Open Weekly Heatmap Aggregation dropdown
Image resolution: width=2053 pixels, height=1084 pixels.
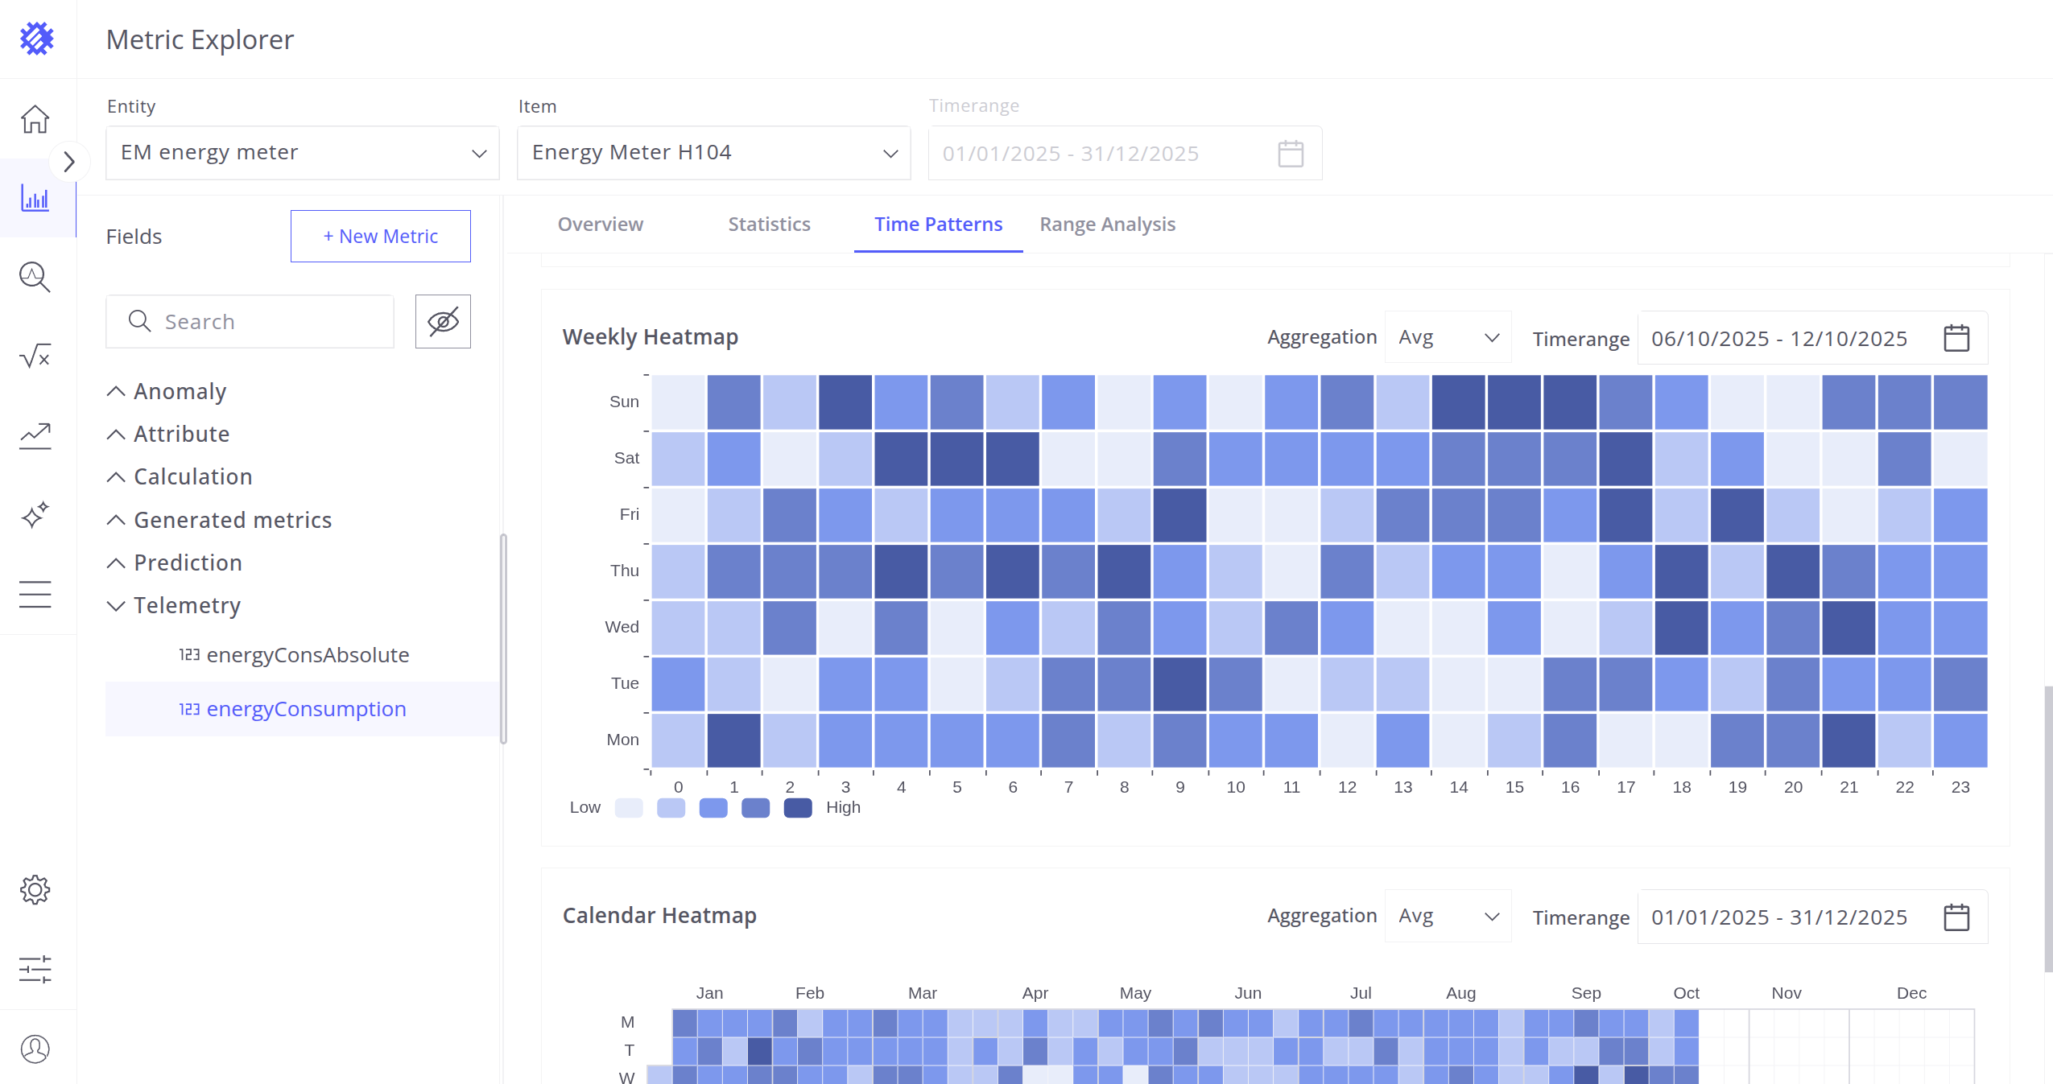[1448, 338]
